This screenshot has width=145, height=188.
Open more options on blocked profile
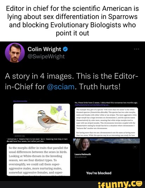tap(135, 147)
